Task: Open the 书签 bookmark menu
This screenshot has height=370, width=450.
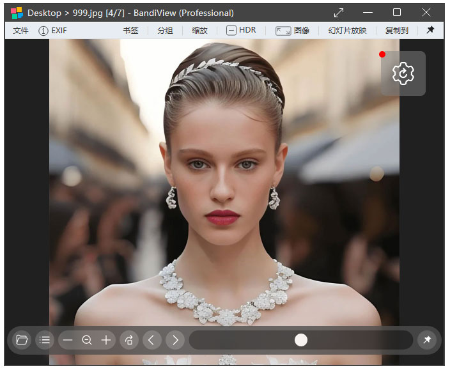Action: pyautogui.click(x=130, y=31)
